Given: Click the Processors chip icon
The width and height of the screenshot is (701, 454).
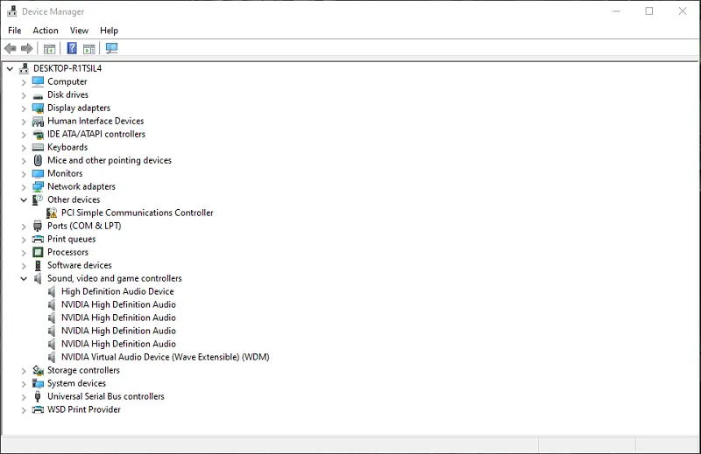Looking at the screenshot, I should (x=38, y=252).
